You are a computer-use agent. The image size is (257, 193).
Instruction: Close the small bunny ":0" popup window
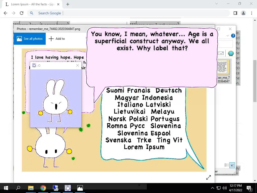click(78, 66)
